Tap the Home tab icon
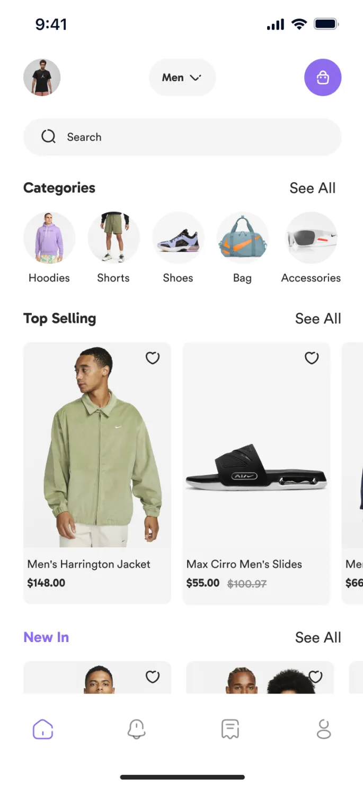This screenshot has height=787, width=363. (x=43, y=729)
